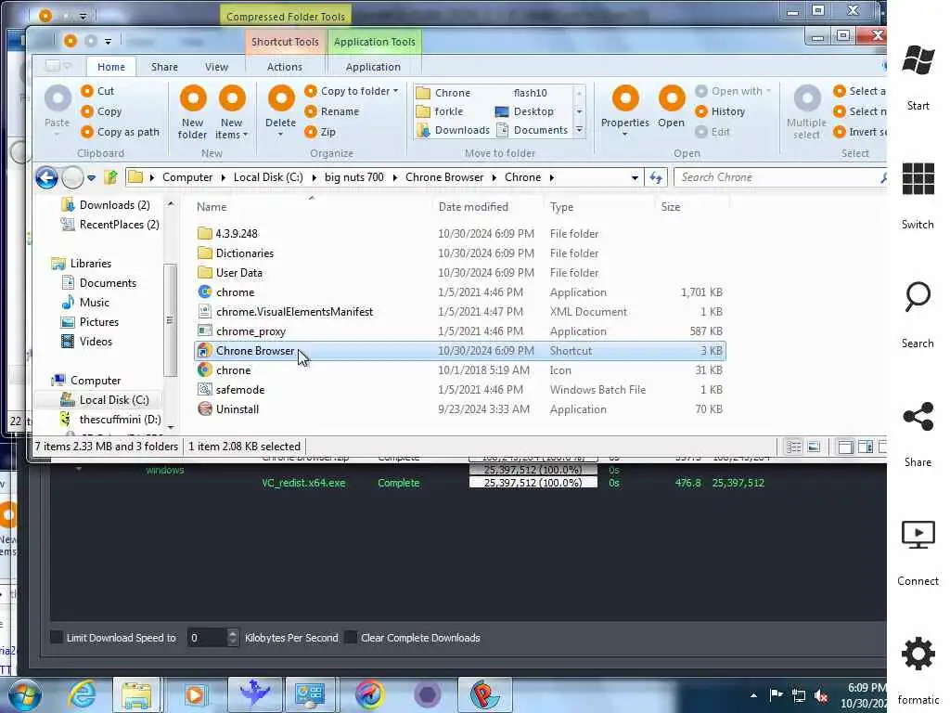This screenshot has width=950, height=713.
Task: Open Share charm in sidebar
Action: click(918, 434)
